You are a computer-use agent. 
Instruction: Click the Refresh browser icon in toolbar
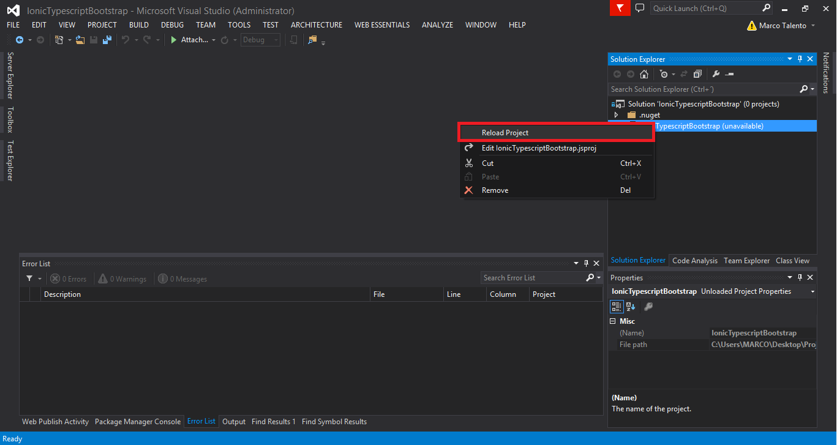click(x=225, y=40)
